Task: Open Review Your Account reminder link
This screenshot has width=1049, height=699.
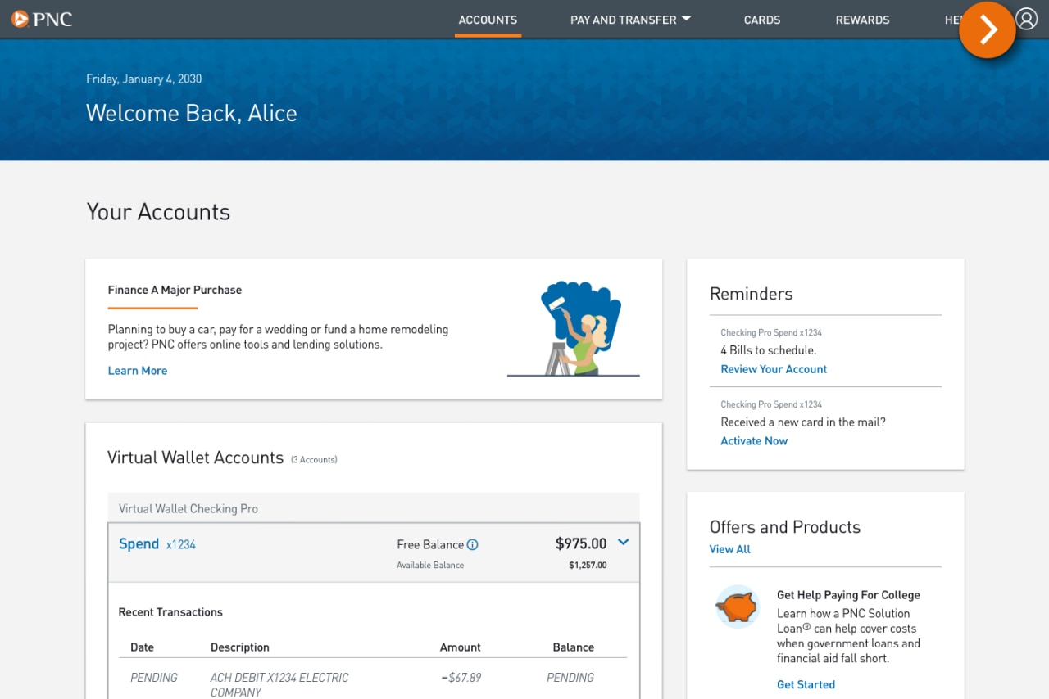Action: (773, 368)
